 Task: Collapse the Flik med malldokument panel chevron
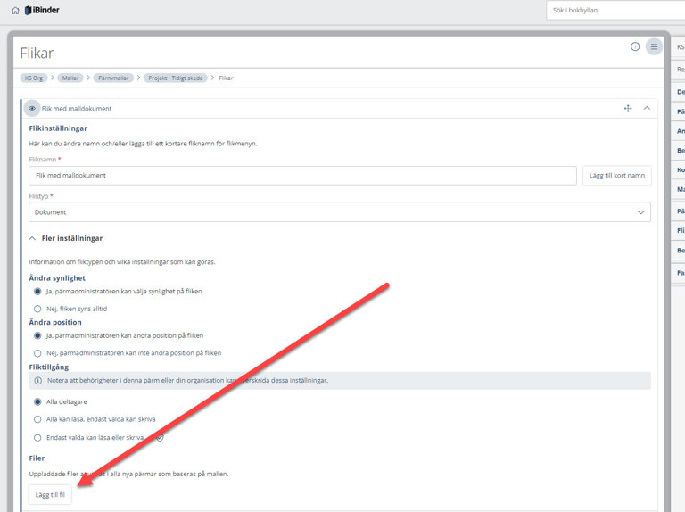pos(647,108)
